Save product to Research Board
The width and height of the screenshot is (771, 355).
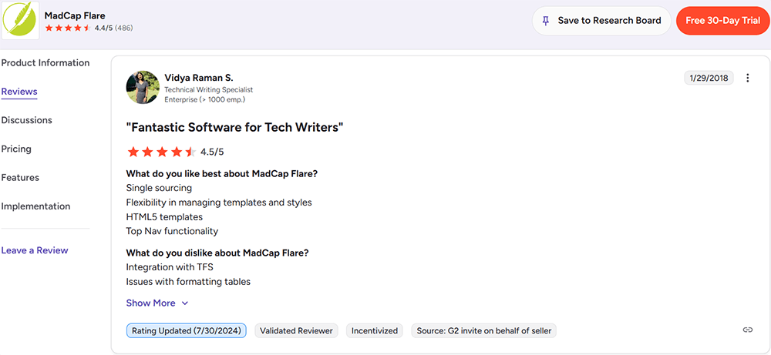tap(601, 21)
